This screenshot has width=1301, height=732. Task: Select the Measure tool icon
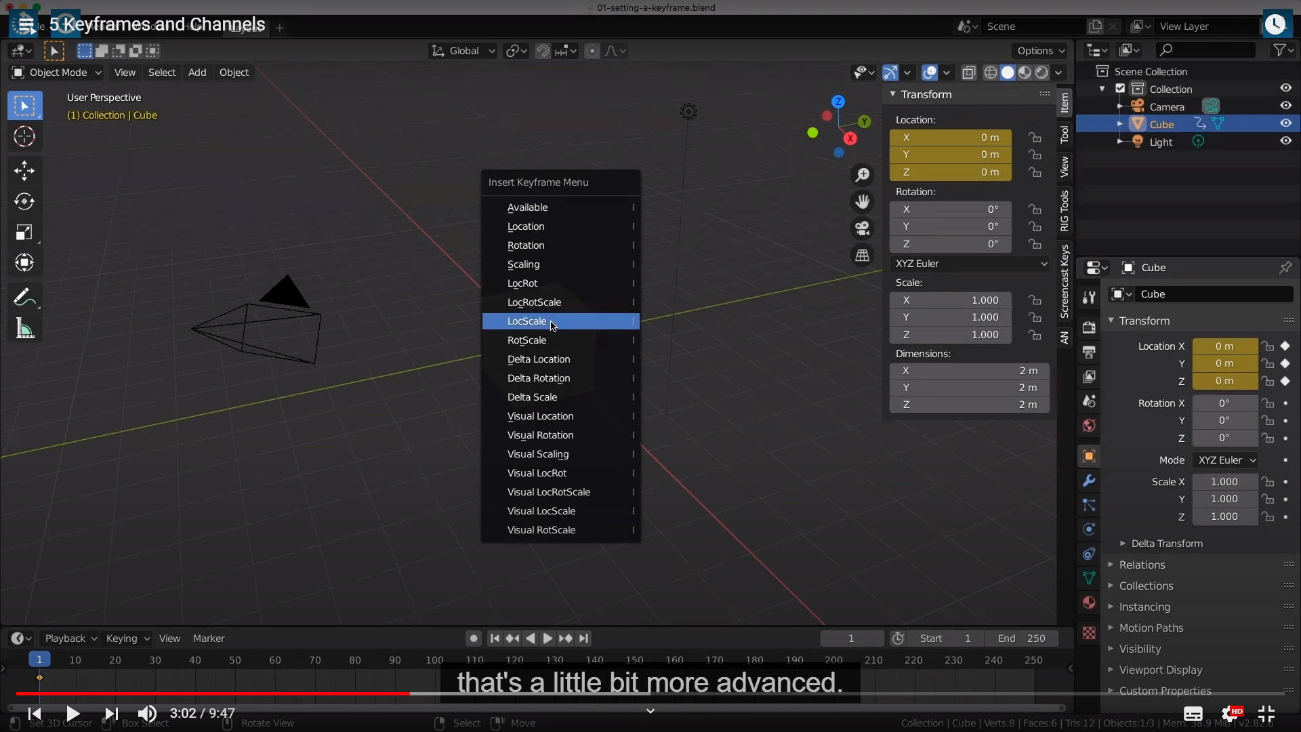click(24, 329)
